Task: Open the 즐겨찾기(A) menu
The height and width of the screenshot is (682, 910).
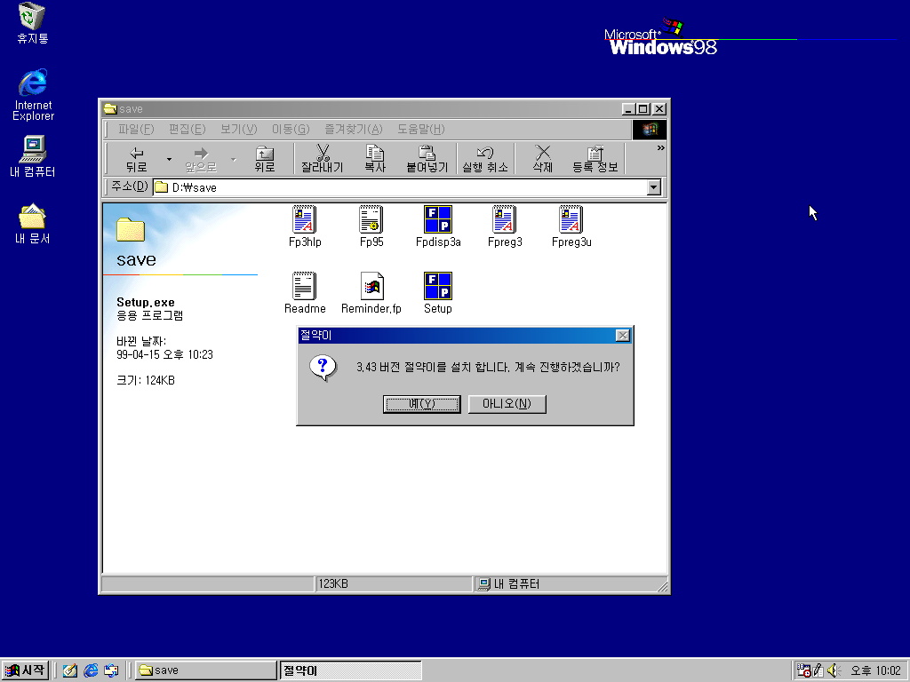Action: pyautogui.click(x=354, y=130)
